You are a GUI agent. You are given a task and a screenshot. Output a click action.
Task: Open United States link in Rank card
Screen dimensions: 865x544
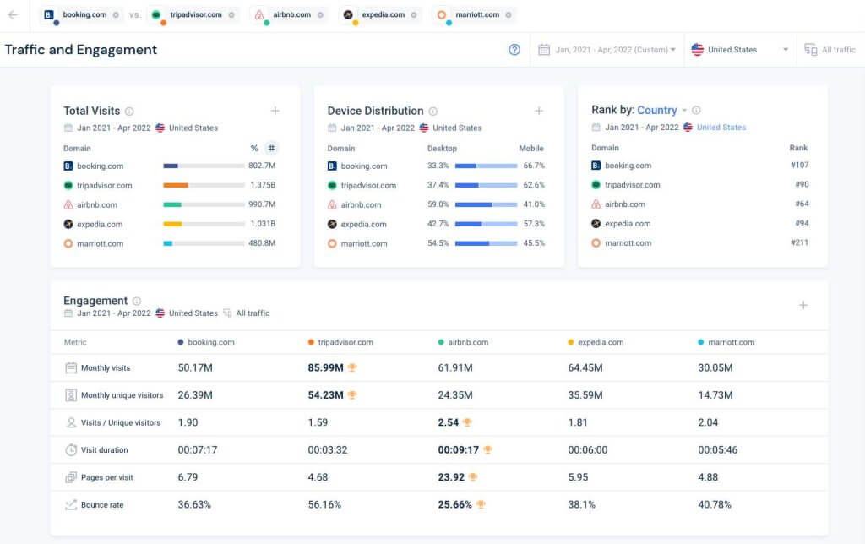[721, 128]
